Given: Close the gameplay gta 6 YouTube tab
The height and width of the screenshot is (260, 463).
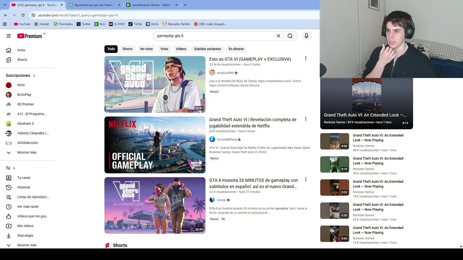Looking at the screenshot, I should point(61,5).
